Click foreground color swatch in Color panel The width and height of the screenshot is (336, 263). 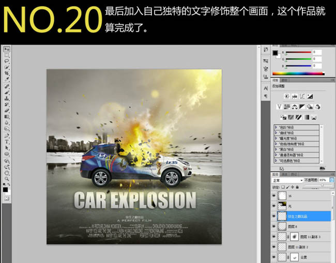coord(275,53)
